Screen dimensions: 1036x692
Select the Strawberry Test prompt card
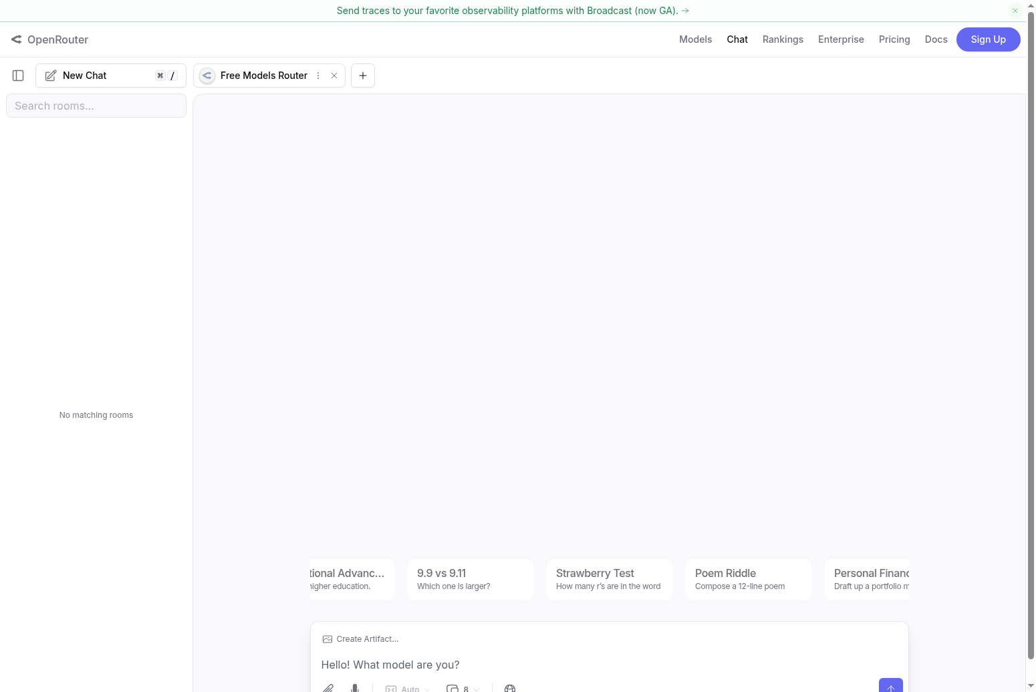[x=609, y=579]
